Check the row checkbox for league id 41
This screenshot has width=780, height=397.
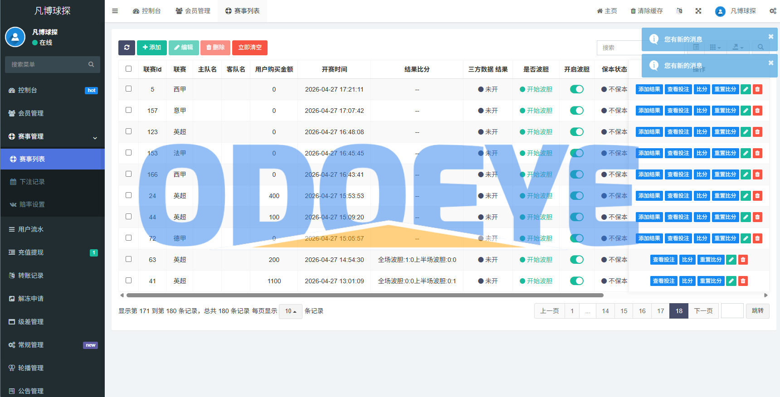click(129, 281)
